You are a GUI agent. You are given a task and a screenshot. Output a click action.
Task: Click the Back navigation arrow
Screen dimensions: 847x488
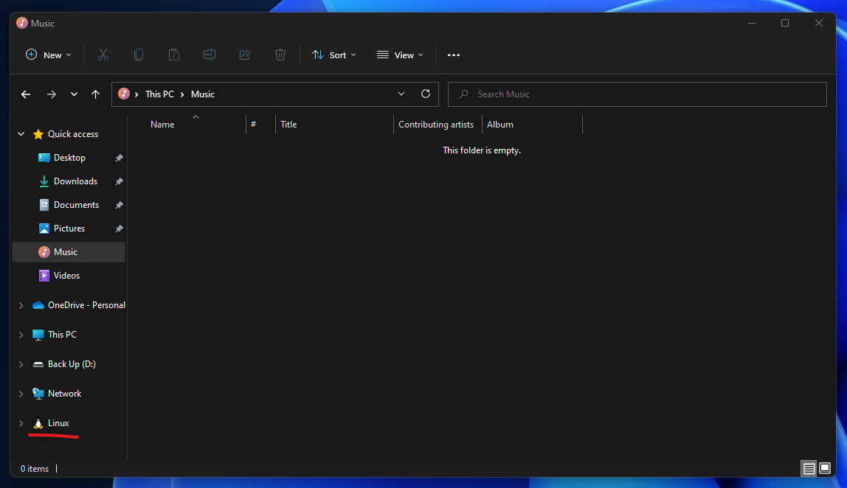point(26,94)
